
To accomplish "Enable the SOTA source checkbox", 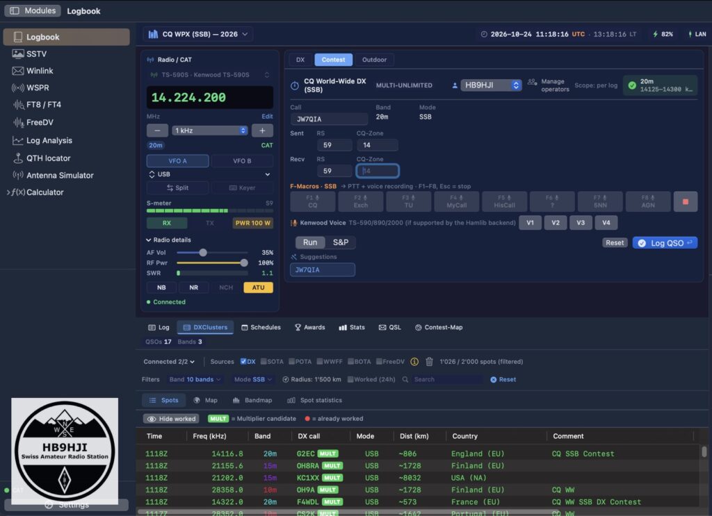I will point(264,362).
